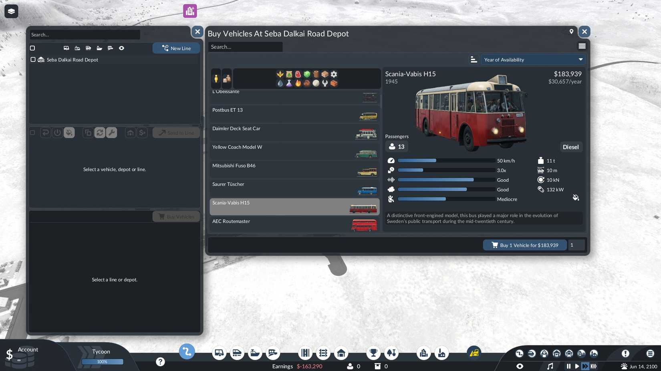Open the road construction menu

coord(305,353)
